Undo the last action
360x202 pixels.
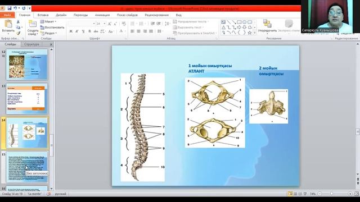click(x=15, y=8)
